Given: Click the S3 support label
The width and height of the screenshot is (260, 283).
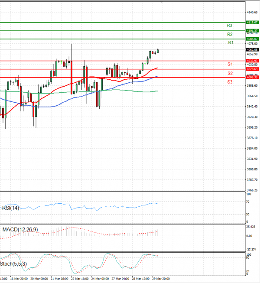Looking at the screenshot, I should [x=230, y=82].
